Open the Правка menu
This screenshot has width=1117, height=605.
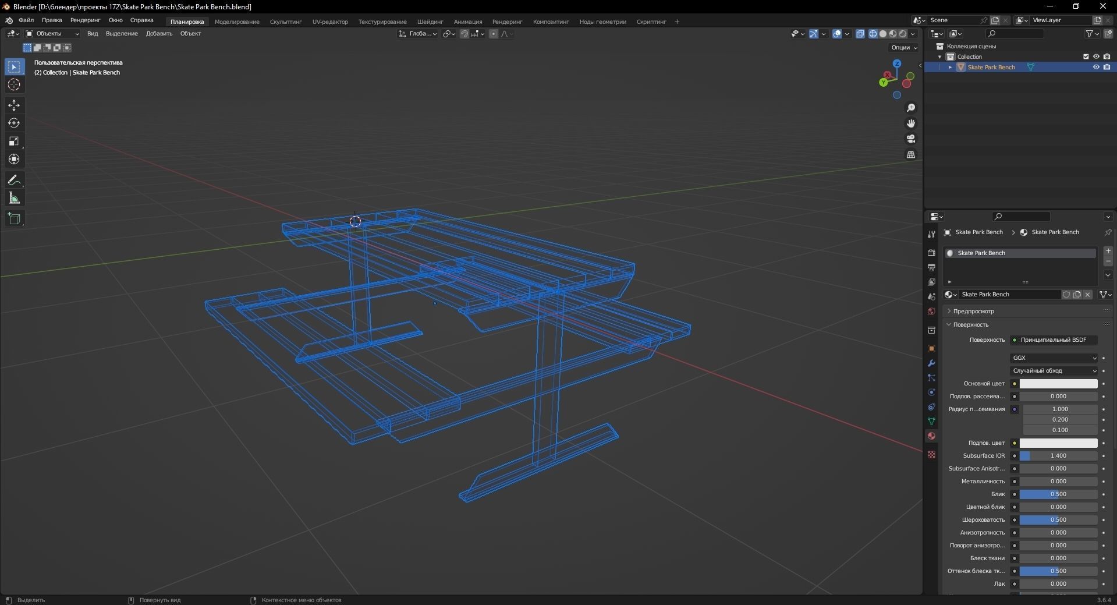point(52,20)
